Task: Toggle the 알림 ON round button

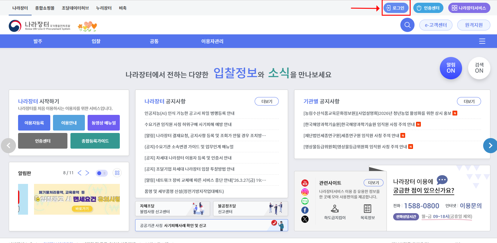Action: tap(451, 68)
